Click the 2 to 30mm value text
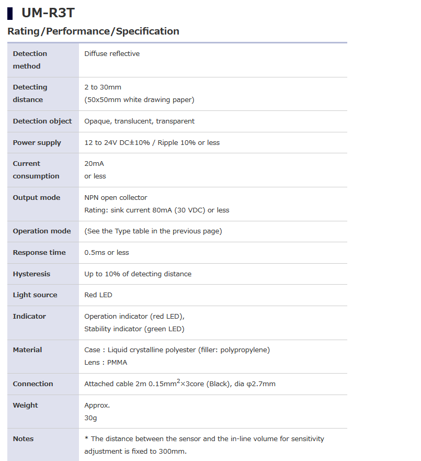 tap(103, 87)
